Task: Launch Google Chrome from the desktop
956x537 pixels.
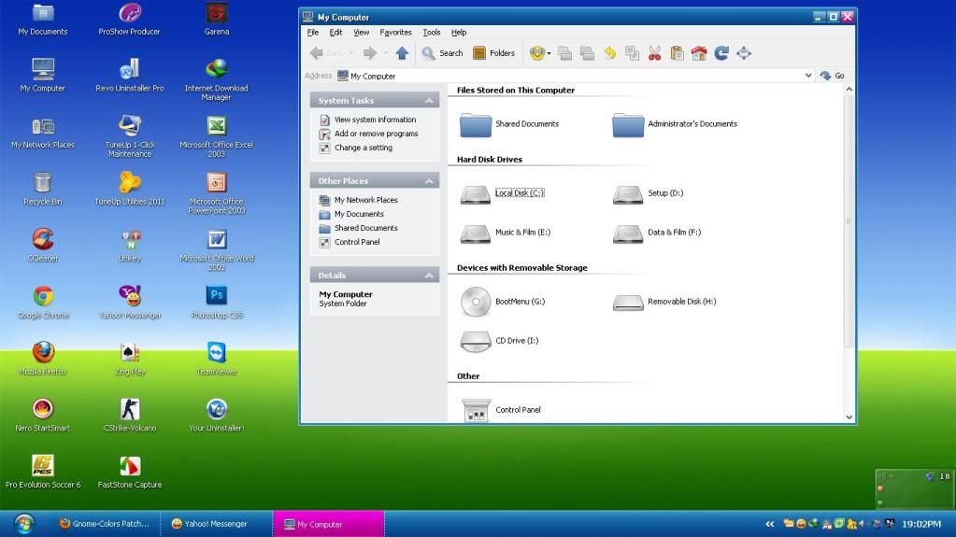Action: pos(43,297)
